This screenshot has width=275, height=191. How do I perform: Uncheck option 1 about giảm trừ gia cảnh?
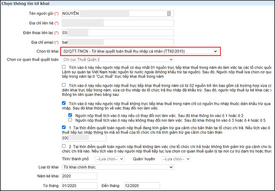click(x=64, y=127)
